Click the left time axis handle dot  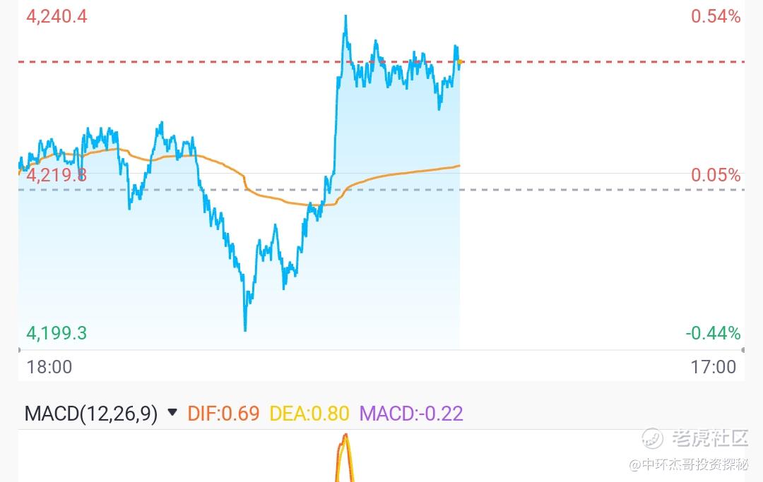[19, 350]
